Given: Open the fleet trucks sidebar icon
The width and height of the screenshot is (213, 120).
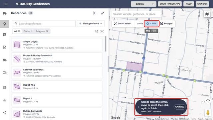Looking at the screenshot, I should click(x=5, y=60).
